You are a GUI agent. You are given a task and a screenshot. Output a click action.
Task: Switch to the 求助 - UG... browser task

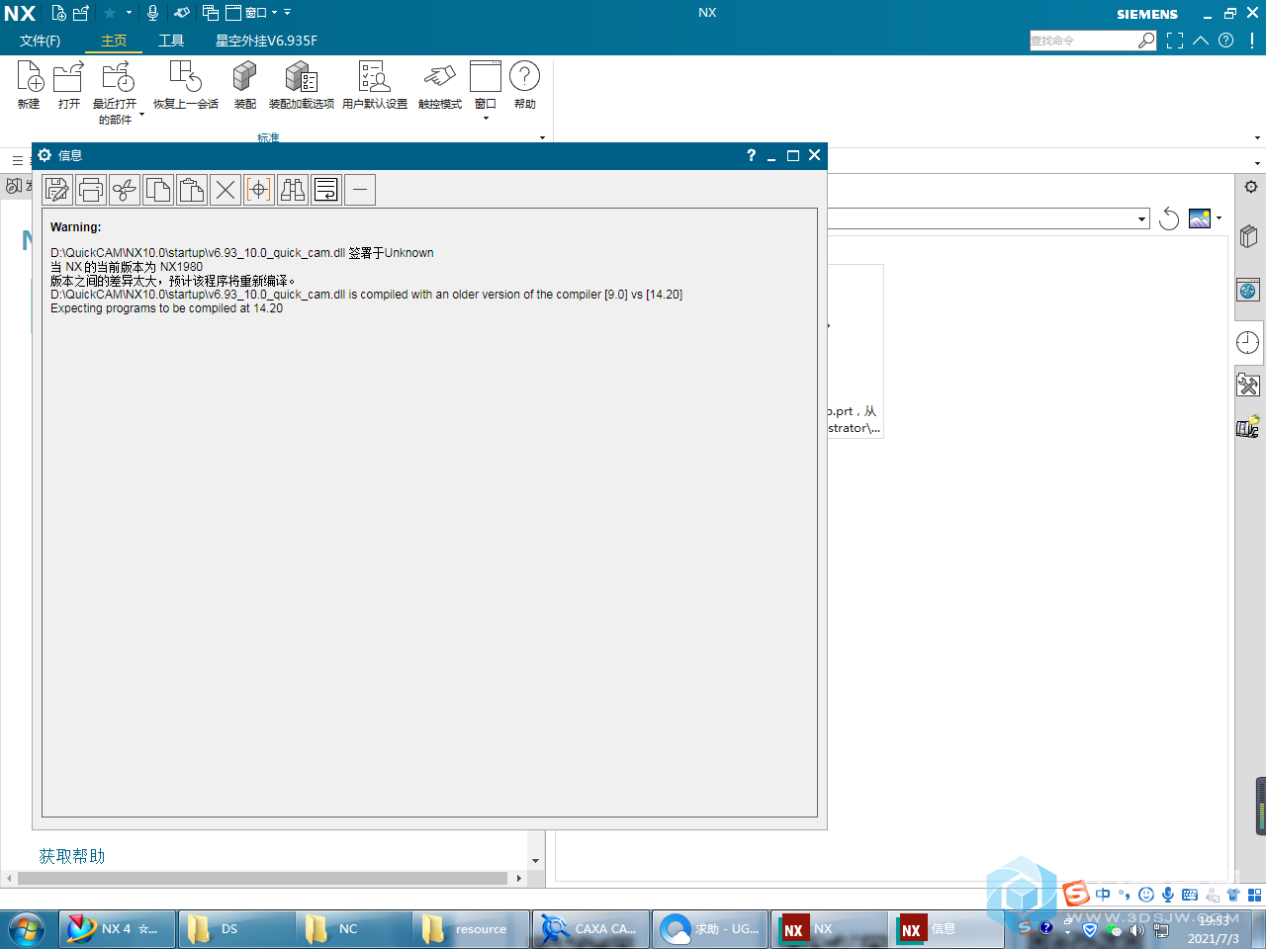tap(710, 929)
